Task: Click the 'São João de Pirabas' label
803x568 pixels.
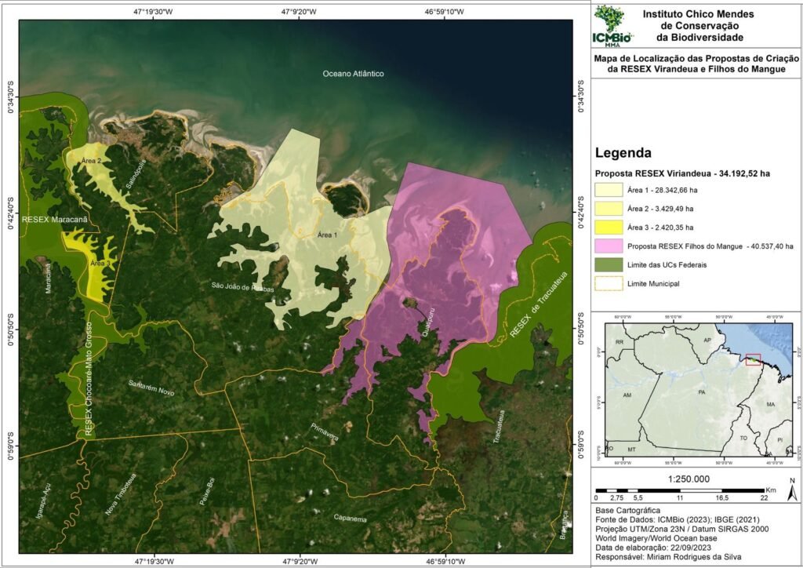Action: pos(243,287)
